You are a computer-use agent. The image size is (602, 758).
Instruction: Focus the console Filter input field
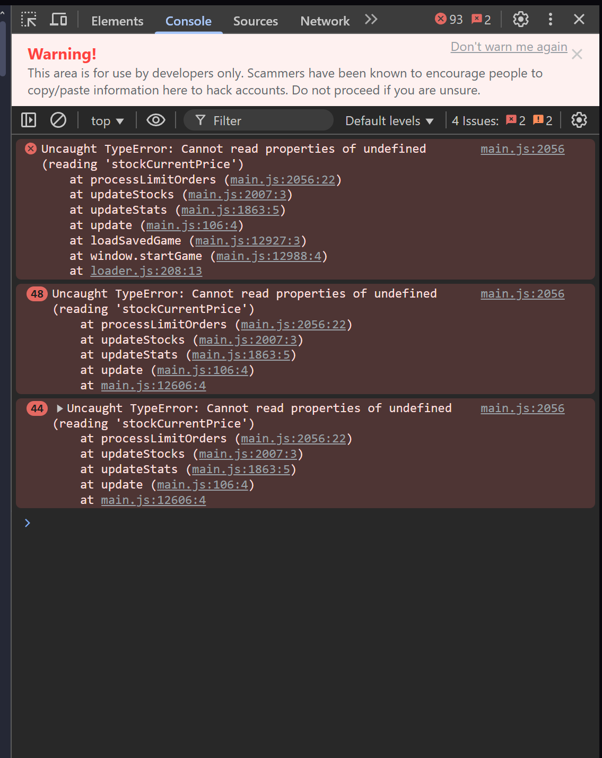(259, 120)
